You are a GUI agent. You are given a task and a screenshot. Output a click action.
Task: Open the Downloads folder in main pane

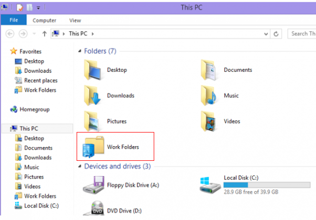click(x=93, y=95)
